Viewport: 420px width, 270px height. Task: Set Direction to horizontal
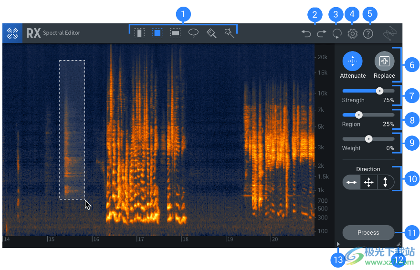click(351, 183)
